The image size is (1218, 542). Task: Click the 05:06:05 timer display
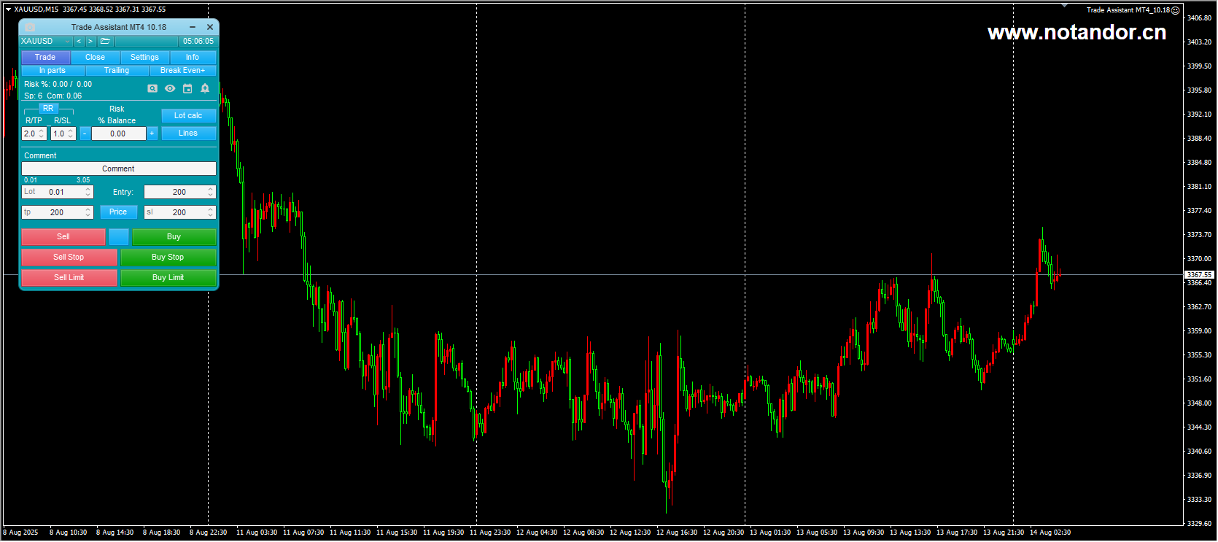(x=198, y=42)
